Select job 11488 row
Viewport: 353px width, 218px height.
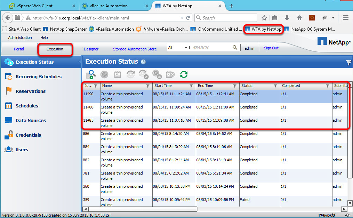[215, 110]
